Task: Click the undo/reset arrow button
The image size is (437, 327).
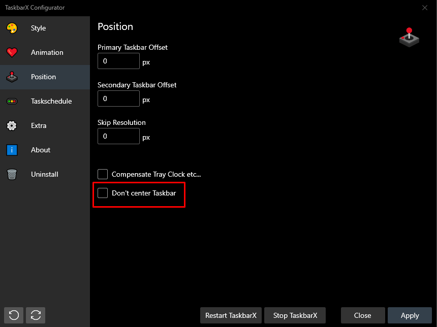Action: (x=14, y=315)
